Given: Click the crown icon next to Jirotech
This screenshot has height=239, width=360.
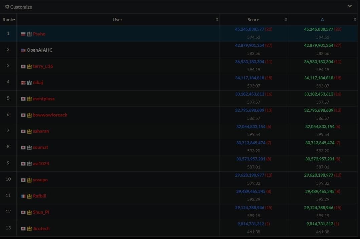Looking at the screenshot, I should click(29, 229).
